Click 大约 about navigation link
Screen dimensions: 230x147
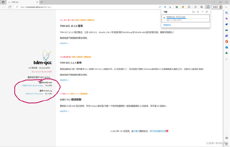[x=37, y=72]
